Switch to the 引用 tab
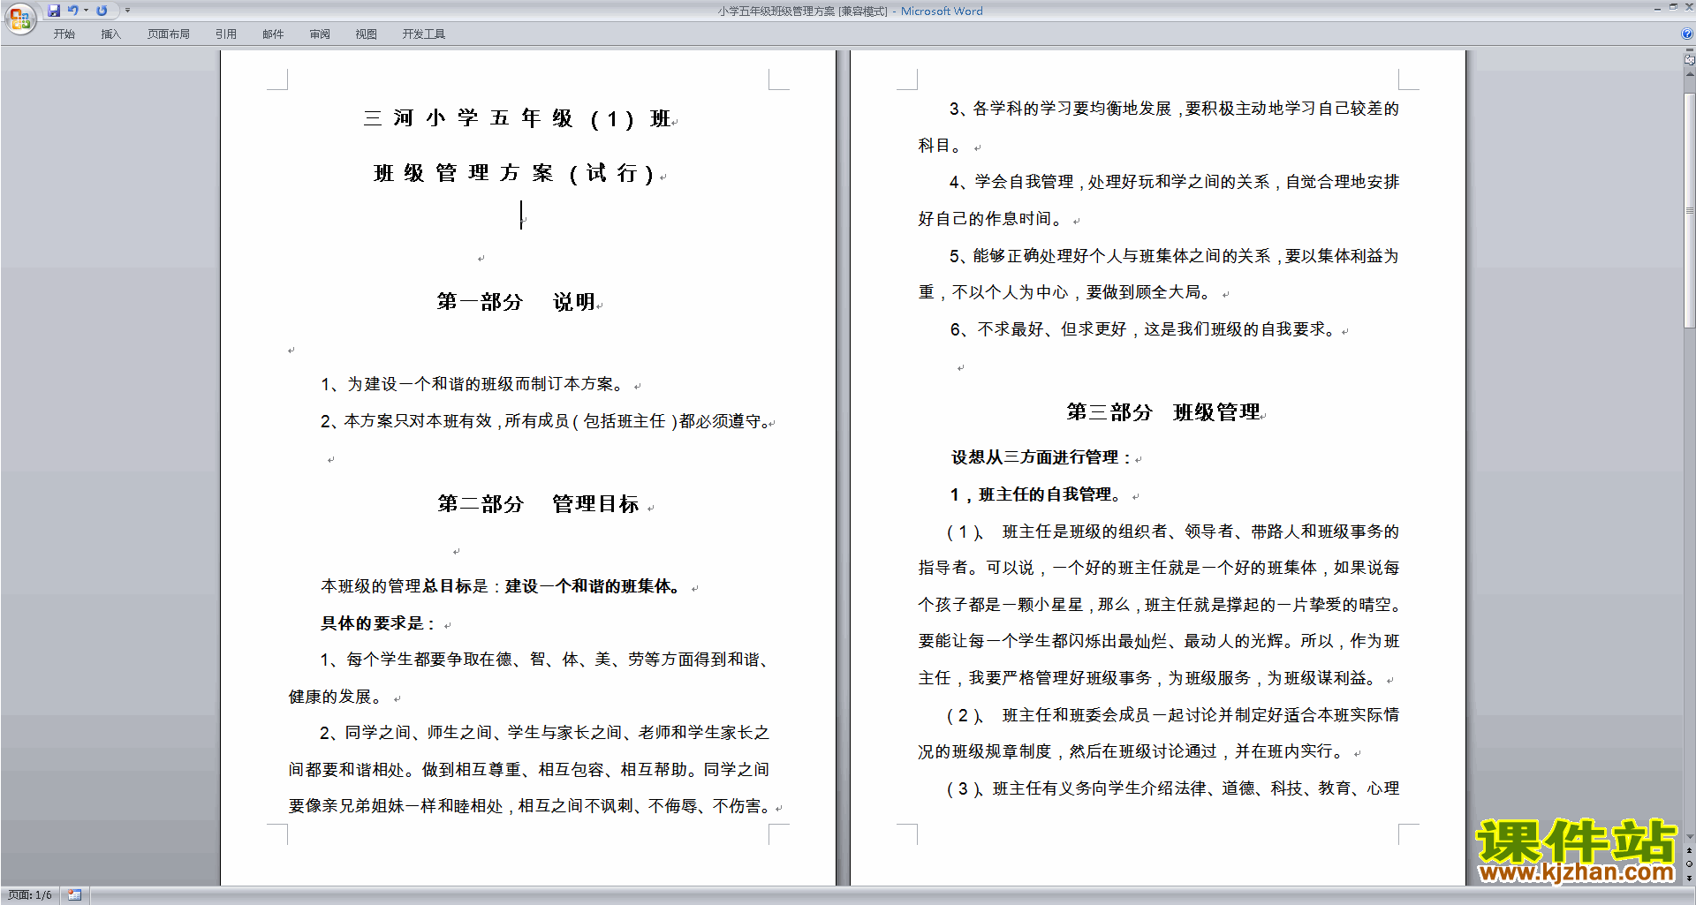1696x905 pixels. tap(226, 34)
